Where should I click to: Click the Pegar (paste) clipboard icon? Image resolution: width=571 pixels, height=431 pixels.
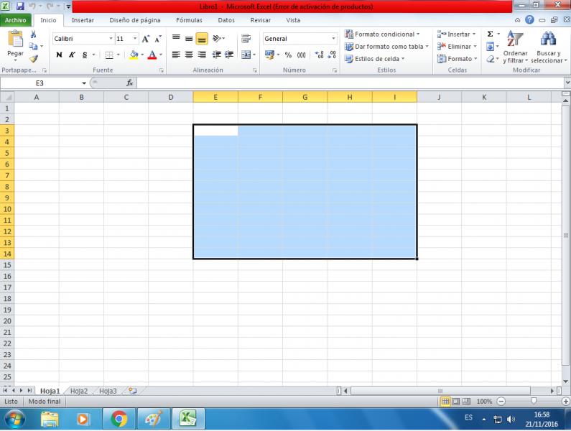(x=15, y=42)
